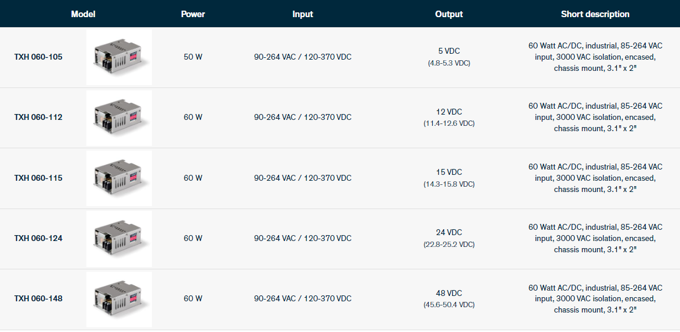Screen dimensions: 680x332
Task: Sort by the Model column header
Action: (x=83, y=14)
